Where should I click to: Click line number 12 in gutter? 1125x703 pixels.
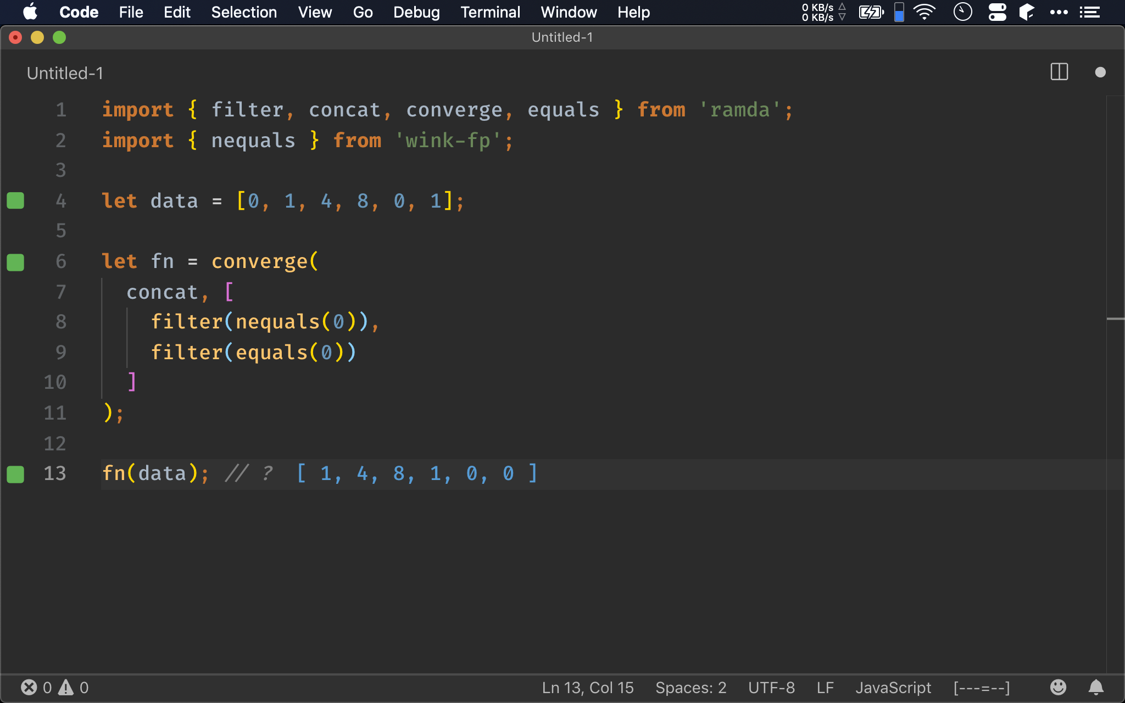[x=55, y=443]
